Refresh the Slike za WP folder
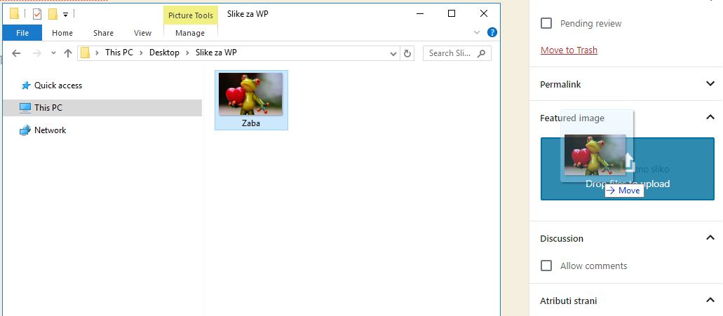Viewport: 723px width, 316px height. point(408,53)
